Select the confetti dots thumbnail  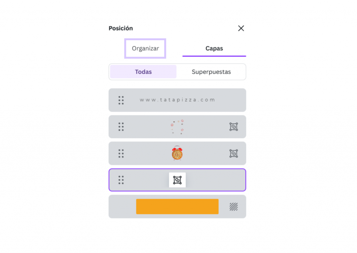point(177,127)
